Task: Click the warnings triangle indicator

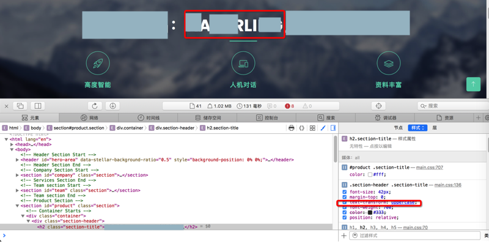Action: 307,106
